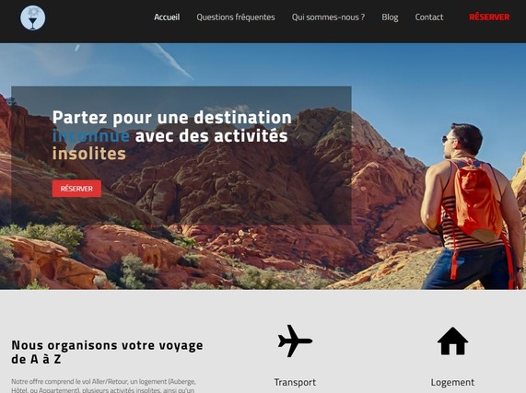Open the Questions fréquentes page

[x=236, y=17]
